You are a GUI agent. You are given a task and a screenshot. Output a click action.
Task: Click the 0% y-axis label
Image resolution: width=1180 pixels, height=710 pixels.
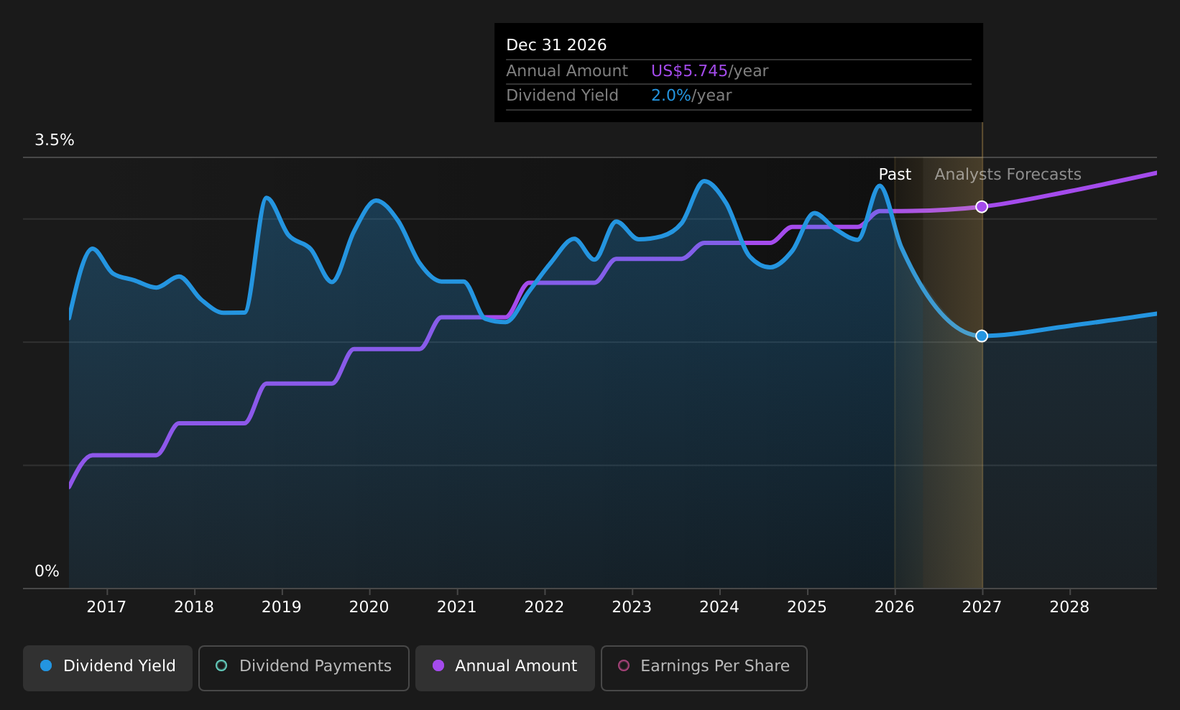pyautogui.click(x=47, y=571)
